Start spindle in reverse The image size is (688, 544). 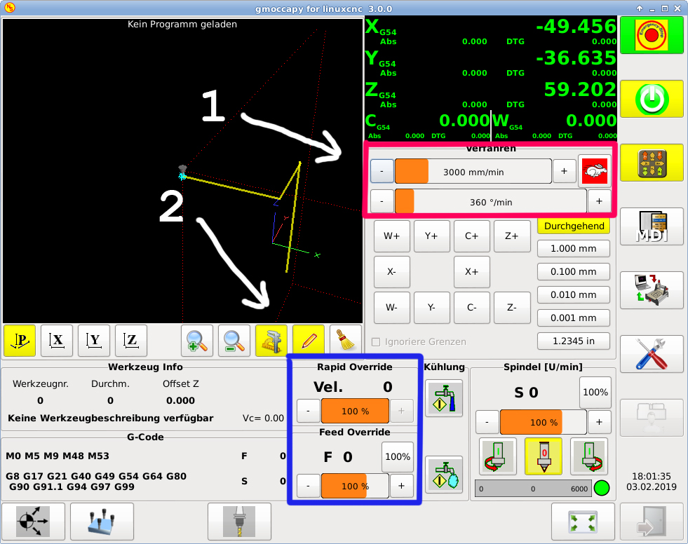click(x=498, y=456)
